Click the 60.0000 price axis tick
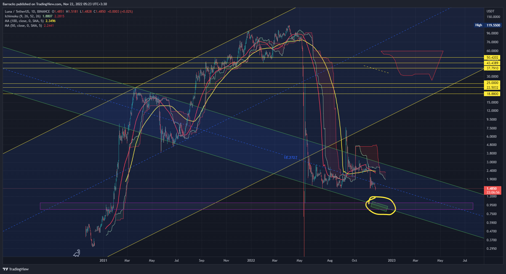Screen dimensions: 506x274 [492, 51]
